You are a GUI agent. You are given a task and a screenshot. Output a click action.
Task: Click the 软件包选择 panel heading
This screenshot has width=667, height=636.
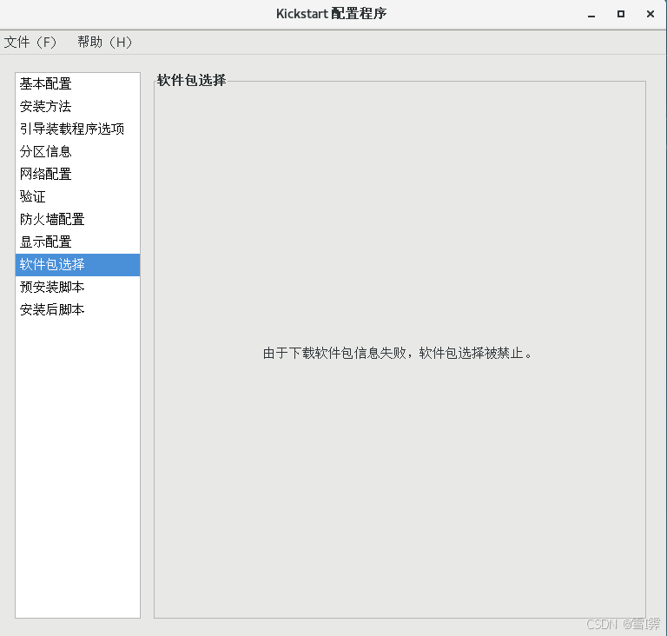[191, 80]
